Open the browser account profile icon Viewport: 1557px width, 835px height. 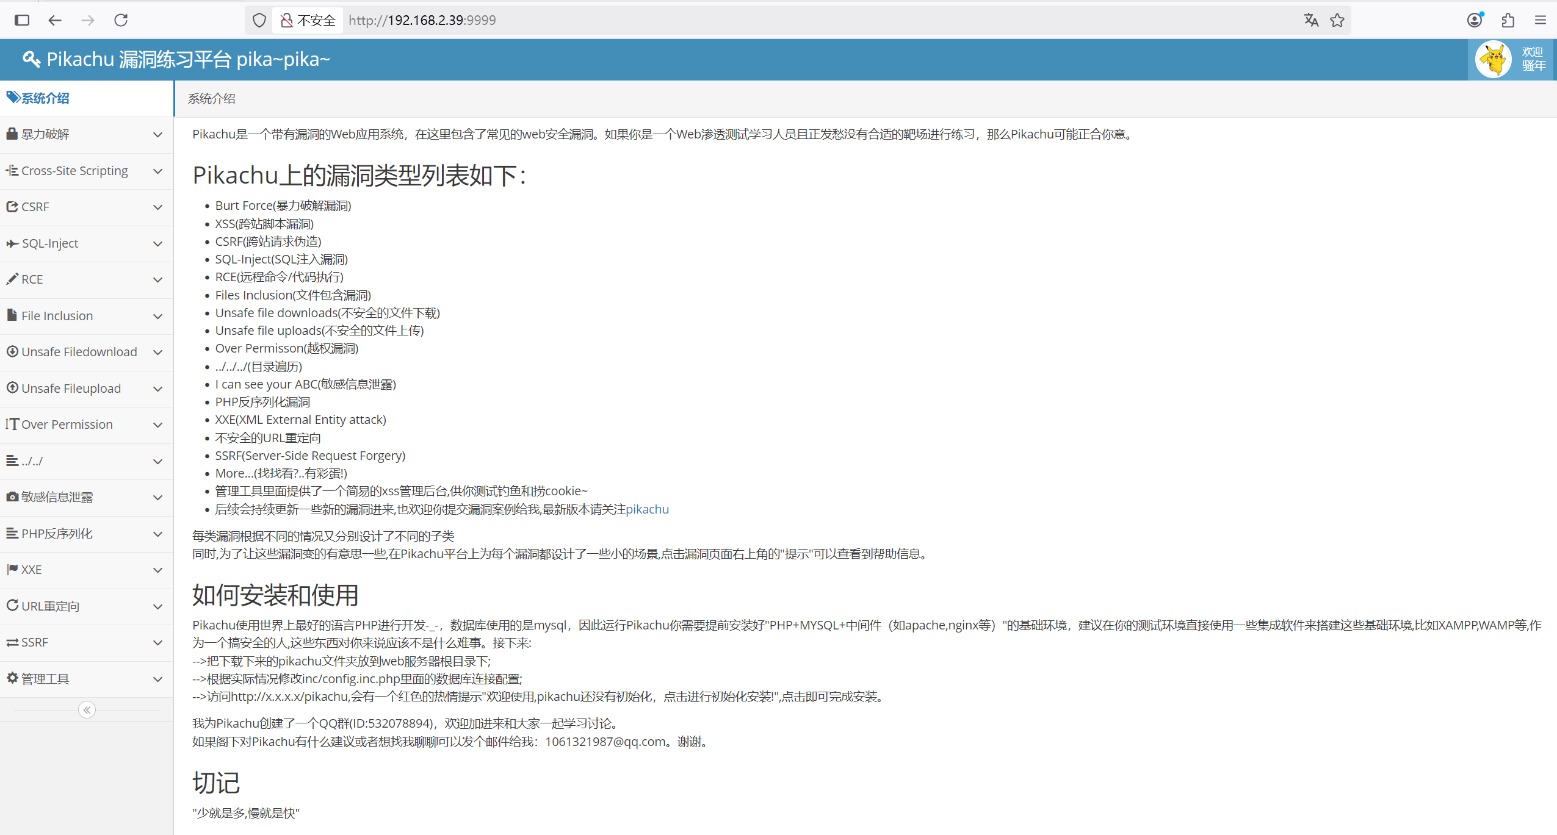[x=1475, y=20]
